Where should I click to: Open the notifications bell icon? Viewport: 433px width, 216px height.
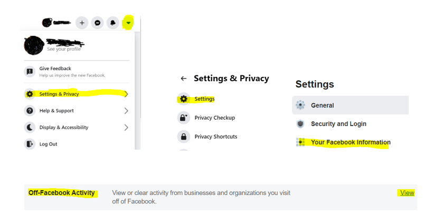tap(112, 23)
